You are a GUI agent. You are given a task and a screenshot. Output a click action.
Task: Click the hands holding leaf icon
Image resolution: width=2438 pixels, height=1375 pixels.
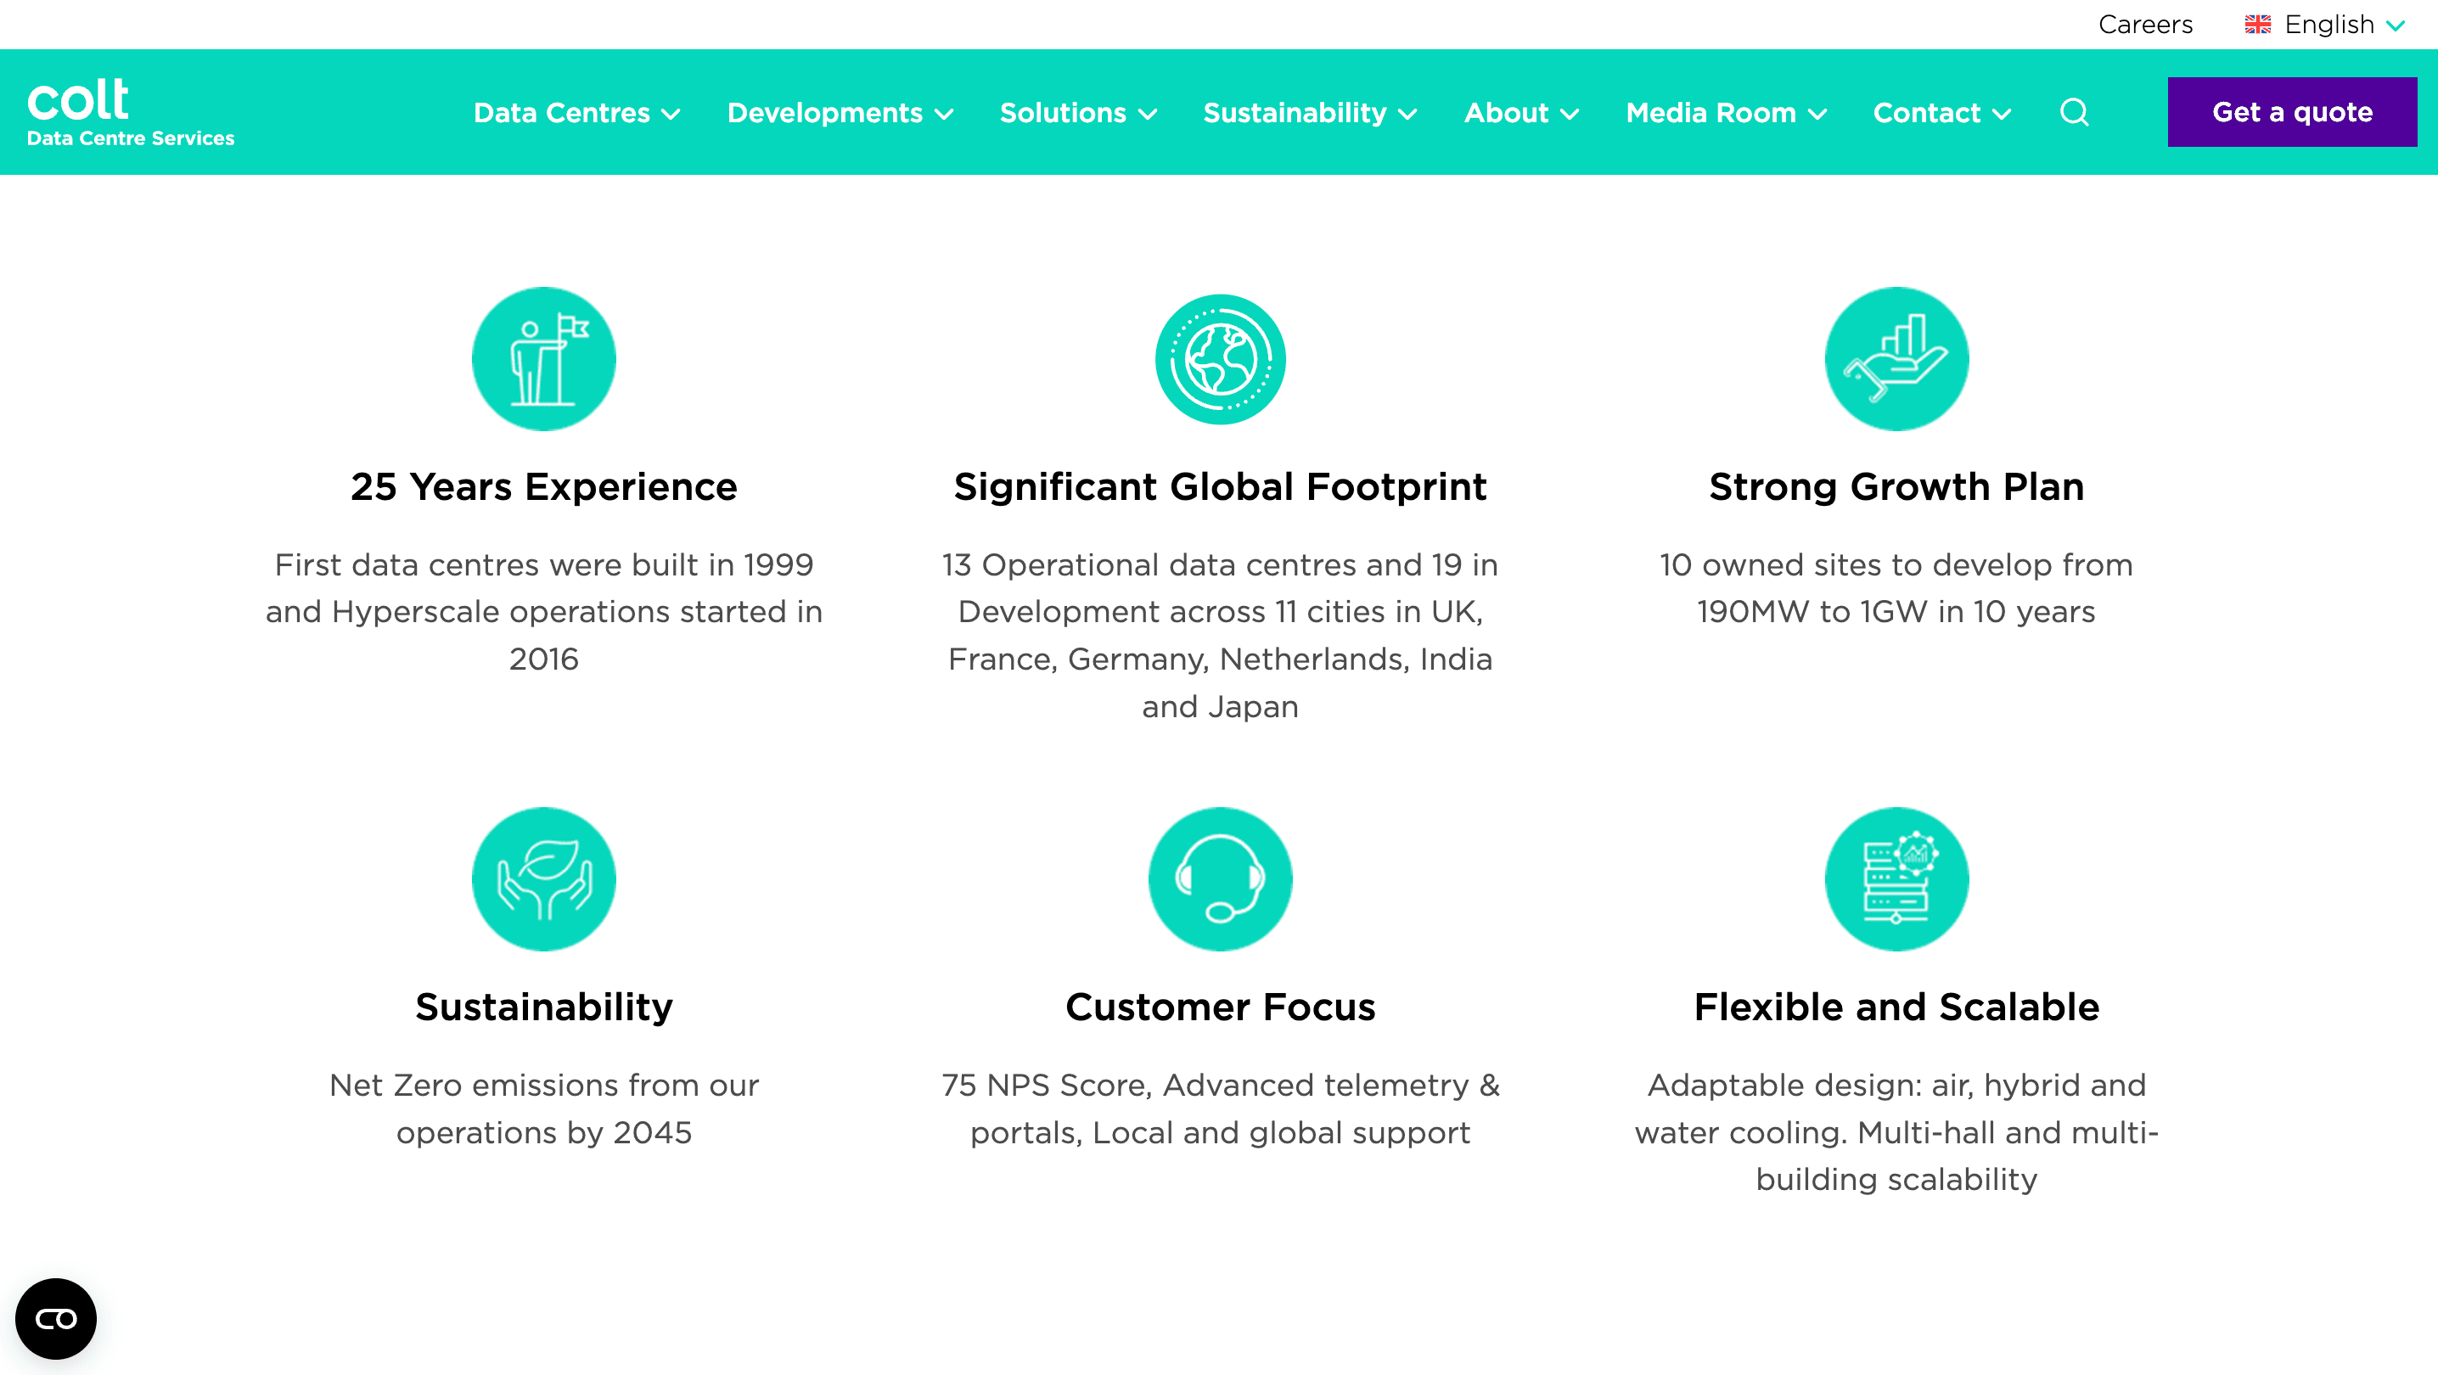tap(543, 879)
